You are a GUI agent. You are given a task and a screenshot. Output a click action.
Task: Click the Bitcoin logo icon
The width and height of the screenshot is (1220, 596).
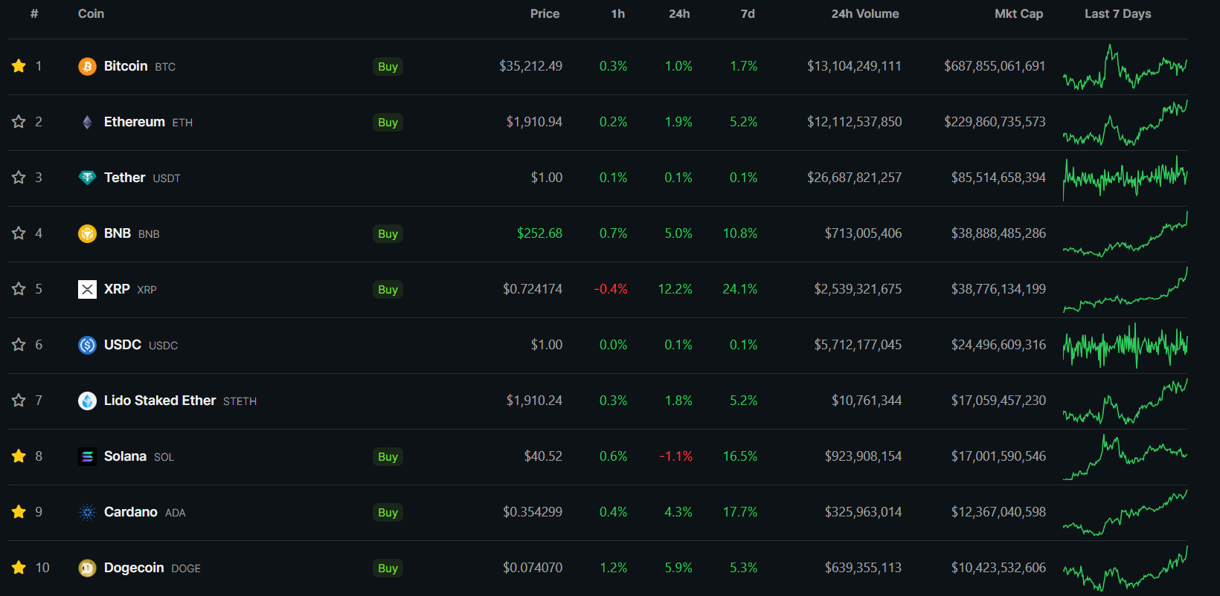pos(87,67)
